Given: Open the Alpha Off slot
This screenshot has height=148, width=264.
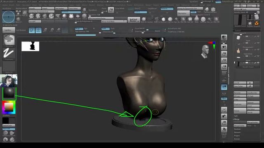Looking at the screenshot, I should pyautogui.click(x=9, y=67).
